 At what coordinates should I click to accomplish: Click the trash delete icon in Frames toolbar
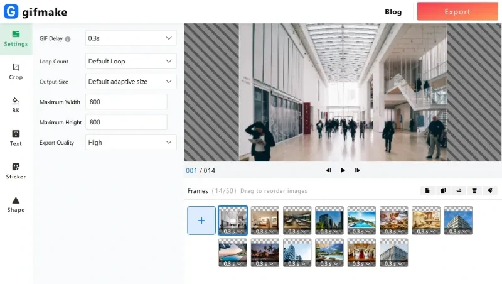coord(474,191)
